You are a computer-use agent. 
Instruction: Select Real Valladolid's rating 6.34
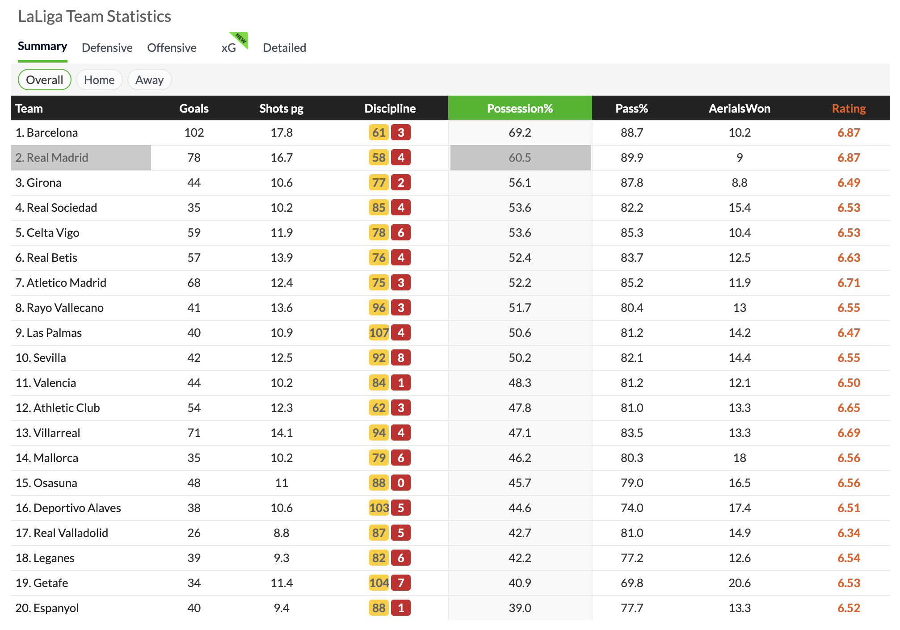849,533
